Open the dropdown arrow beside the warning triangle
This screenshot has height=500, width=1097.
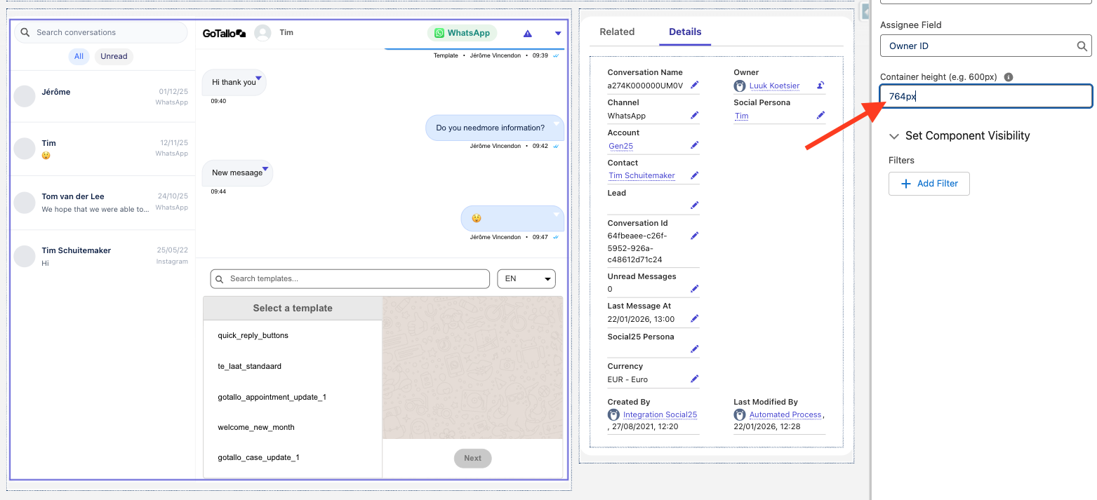click(x=558, y=33)
